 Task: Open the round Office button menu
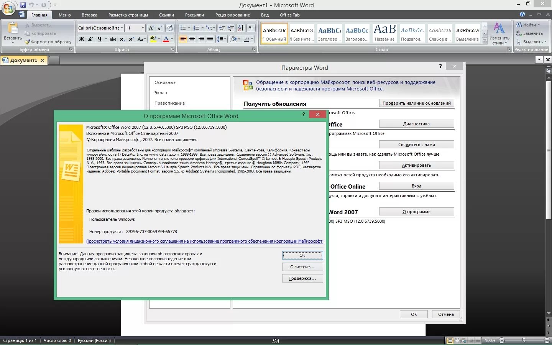click(8, 9)
